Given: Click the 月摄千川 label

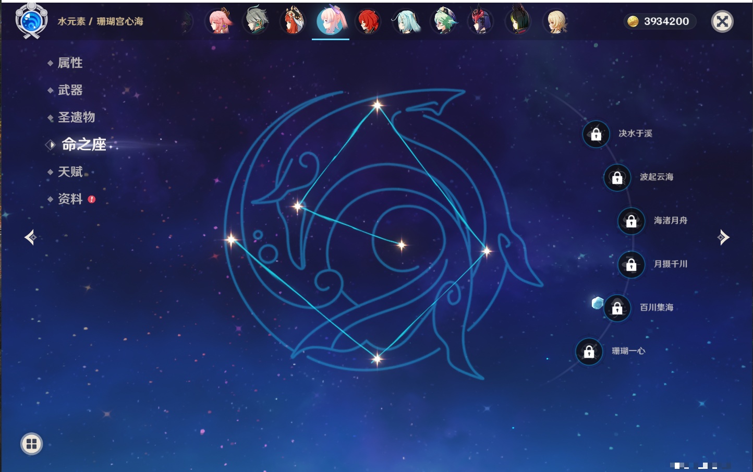Looking at the screenshot, I should [671, 264].
